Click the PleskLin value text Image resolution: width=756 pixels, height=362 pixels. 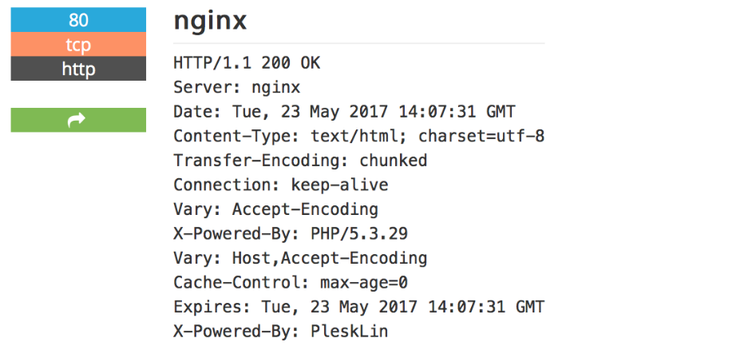point(349,332)
